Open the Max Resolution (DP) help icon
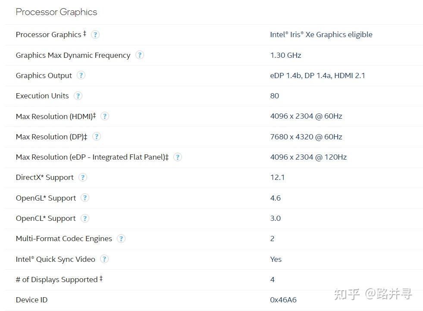 tap(97, 136)
